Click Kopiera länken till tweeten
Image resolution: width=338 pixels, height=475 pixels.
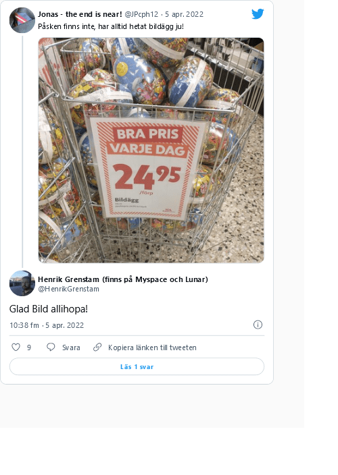(152, 347)
